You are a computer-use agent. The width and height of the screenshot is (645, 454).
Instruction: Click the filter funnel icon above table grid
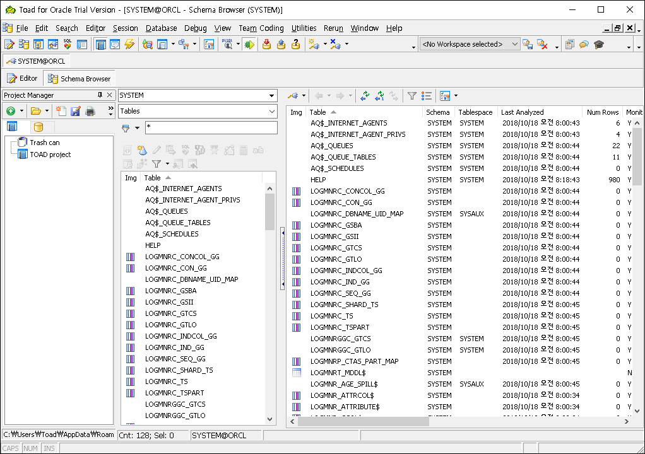411,96
